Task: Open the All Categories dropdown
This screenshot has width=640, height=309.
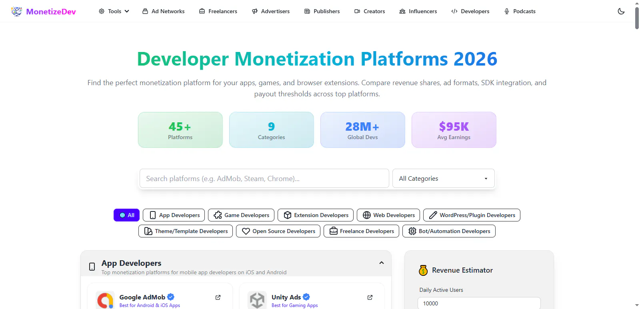Action: 444,178
